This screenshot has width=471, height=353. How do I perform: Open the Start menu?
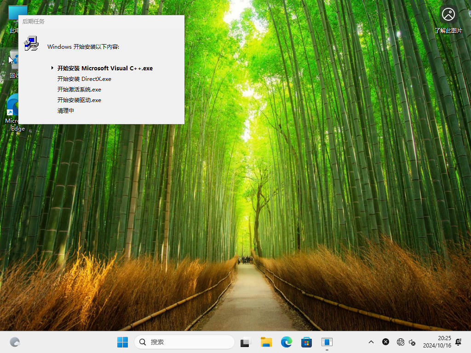tap(122, 342)
